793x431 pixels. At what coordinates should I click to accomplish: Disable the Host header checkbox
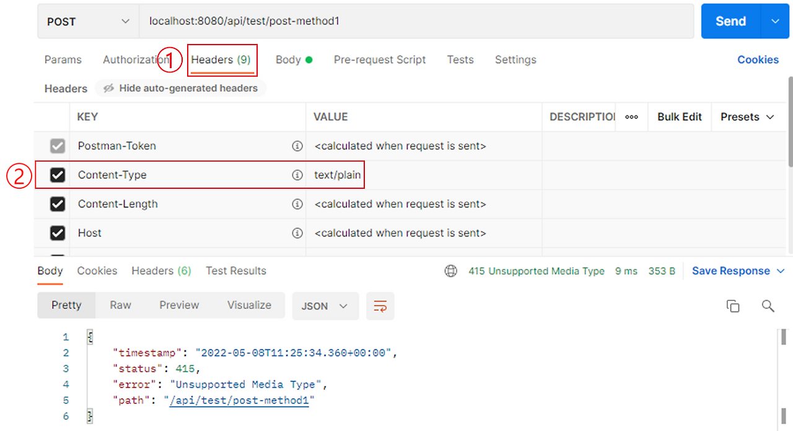[58, 233]
